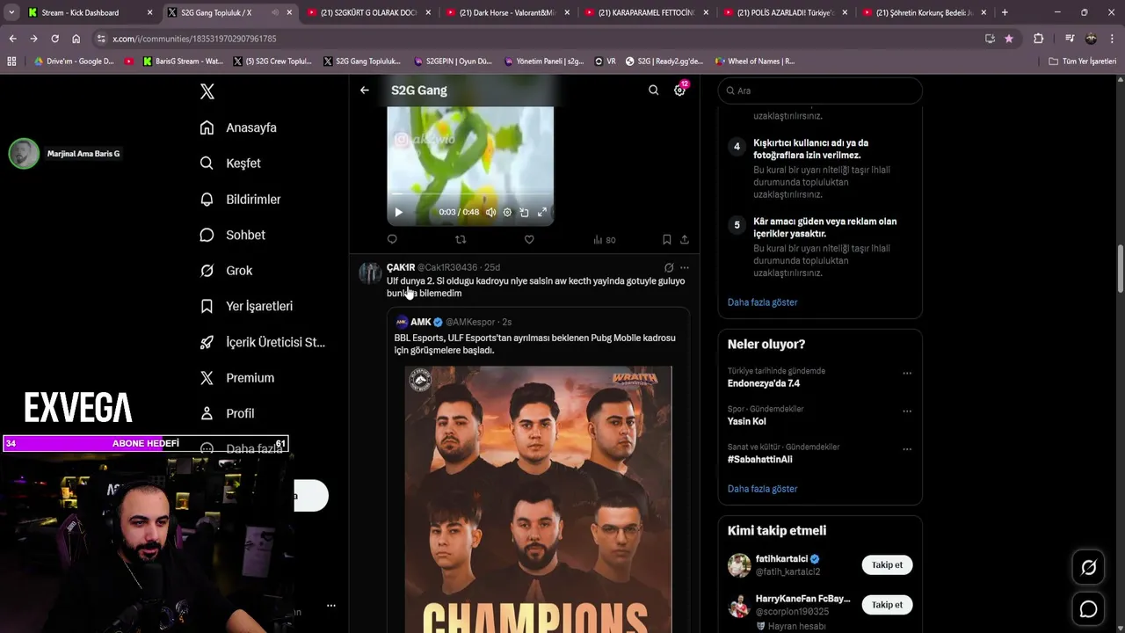Follow fatihkartalci with Takip et
This screenshot has width=1125, height=633.
tap(887, 565)
